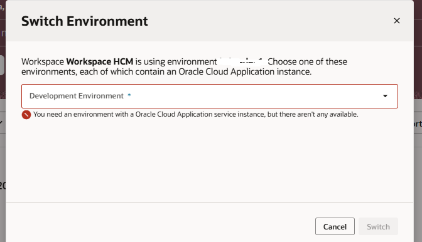Image resolution: width=422 pixels, height=242 pixels.
Task: Click the 'Switch Environment' dialog title
Action: pos(85,21)
